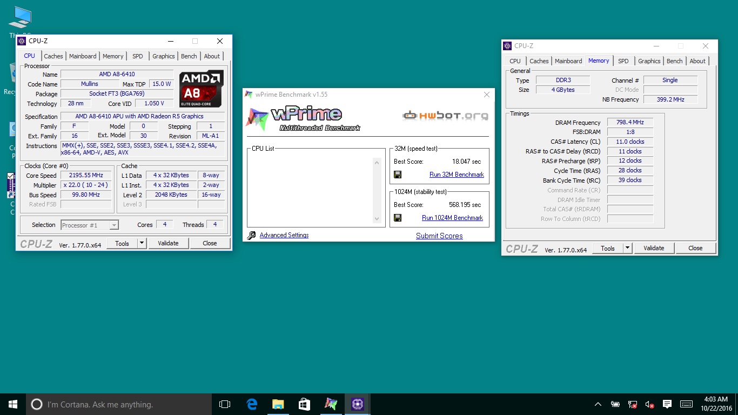The image size is (738, 415).
Task: Click the HWBOT.org logo in wPrime
Action: 445,115
